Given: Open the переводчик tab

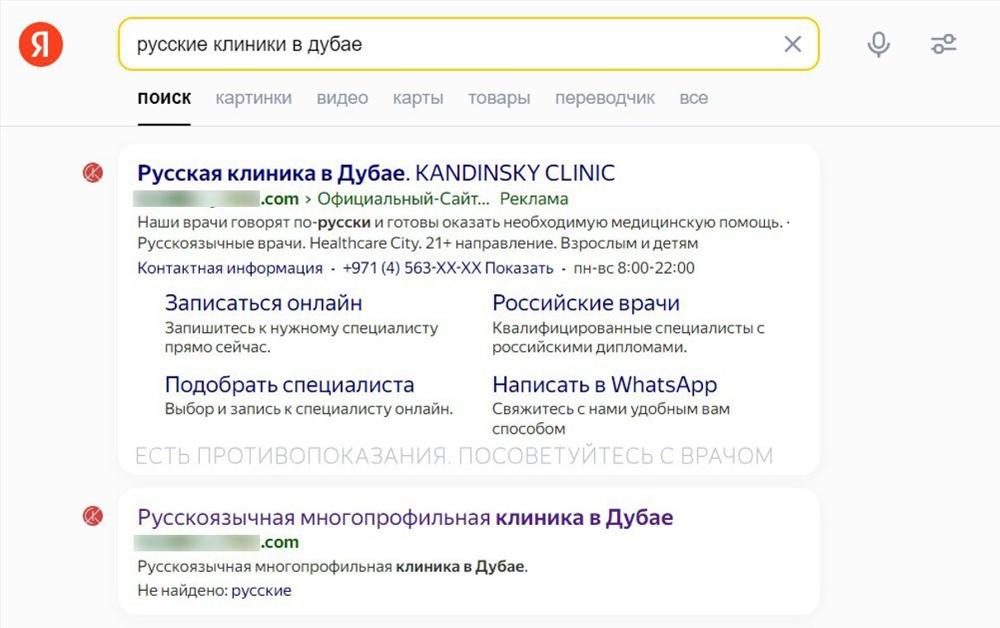Looking at the screenshot, I should click(605, 98).
